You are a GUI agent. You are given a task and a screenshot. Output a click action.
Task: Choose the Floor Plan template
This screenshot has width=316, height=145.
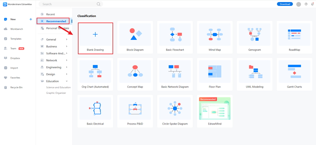(x=215, y=74)
